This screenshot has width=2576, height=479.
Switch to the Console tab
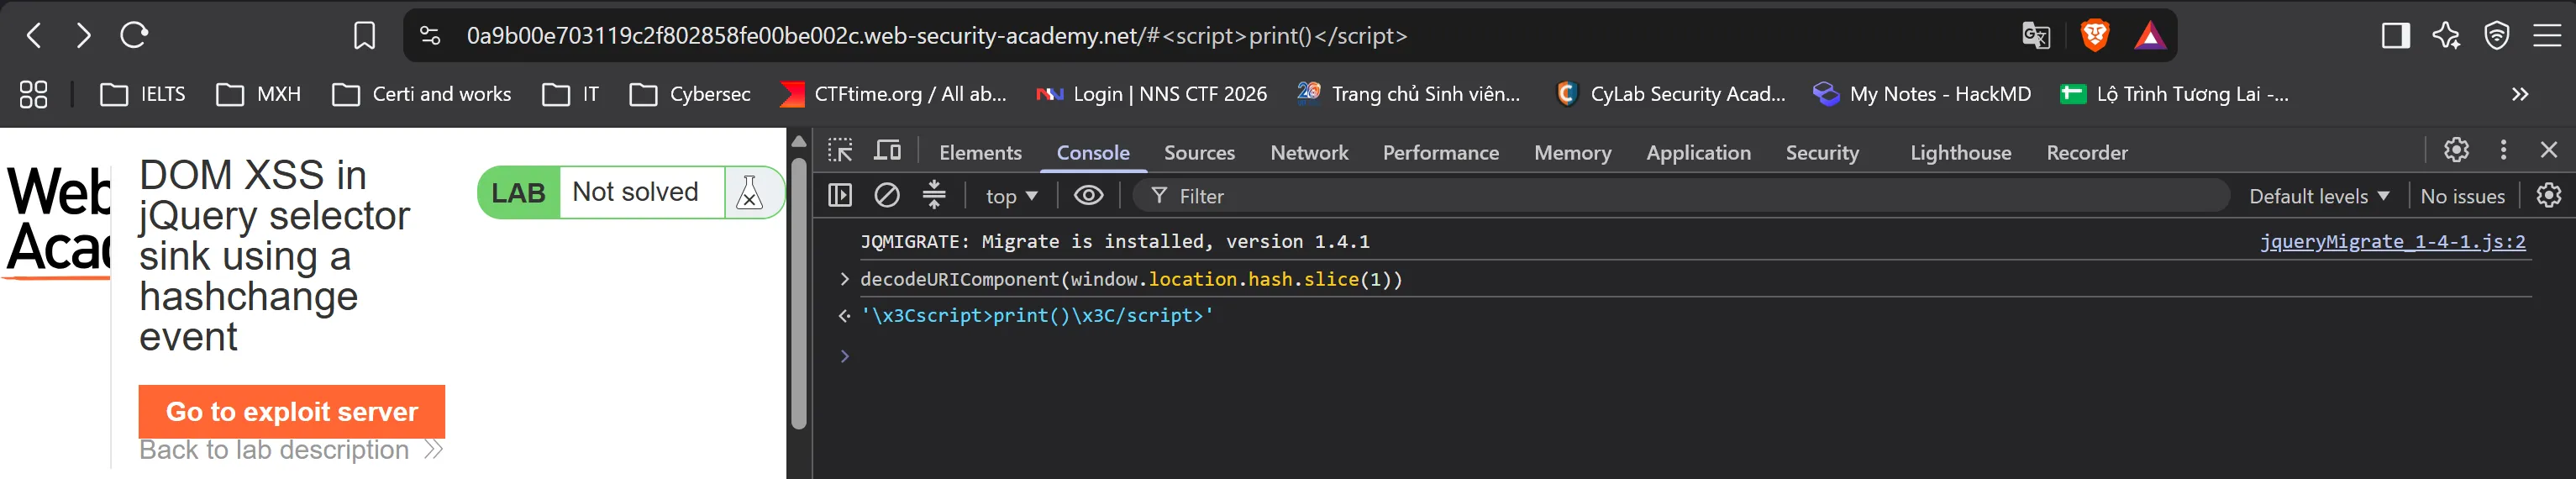click(x=1093, y=153)
